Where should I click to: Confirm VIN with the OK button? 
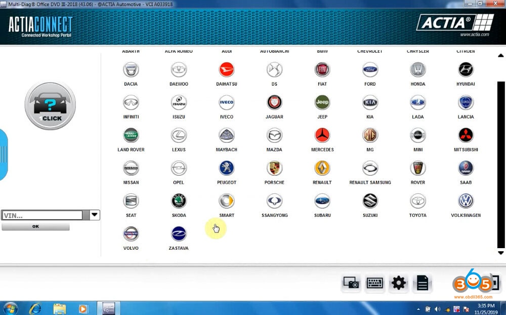[35, 226]
